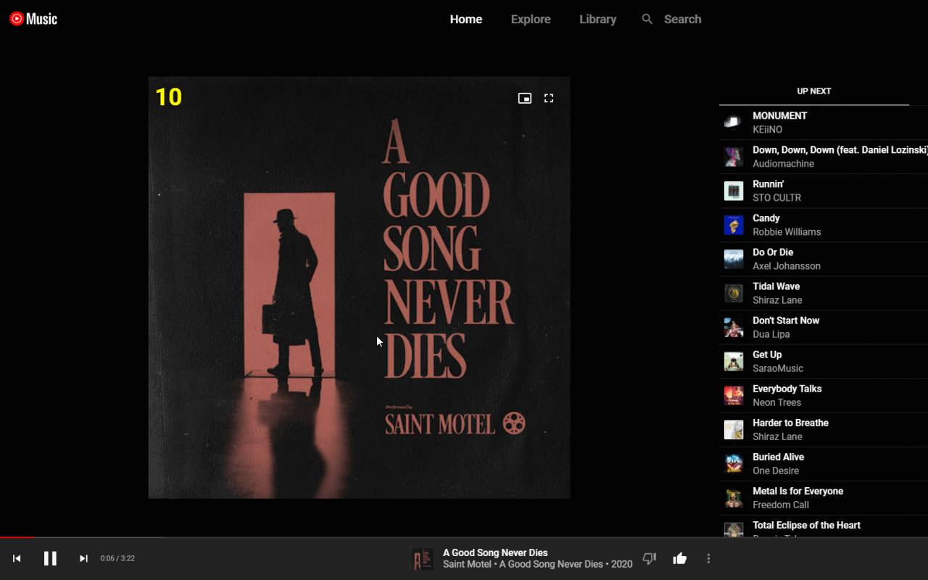
Task: Enter fullscreen via album art icon
Action: tap(549, 98)
